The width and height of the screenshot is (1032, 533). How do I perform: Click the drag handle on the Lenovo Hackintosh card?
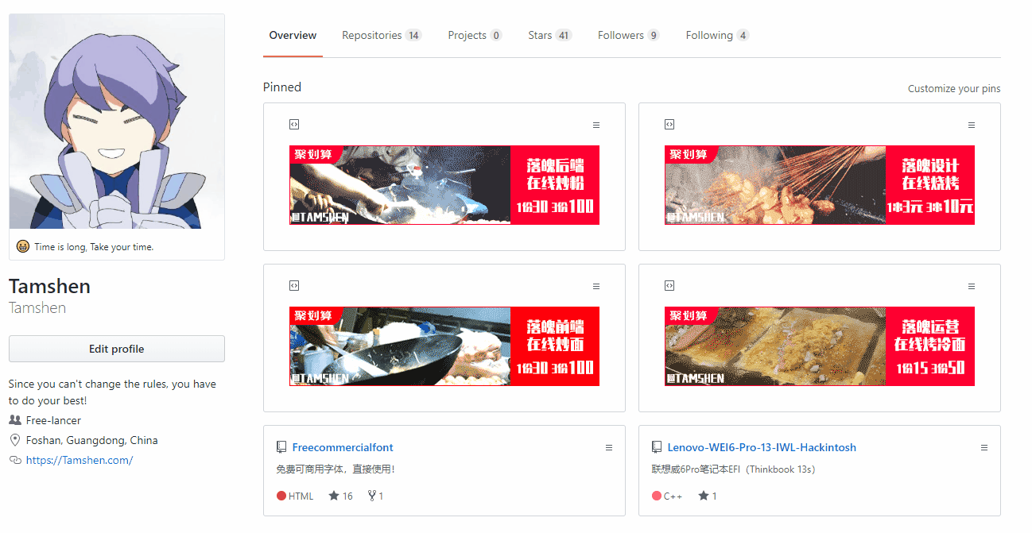click(984, 448)
